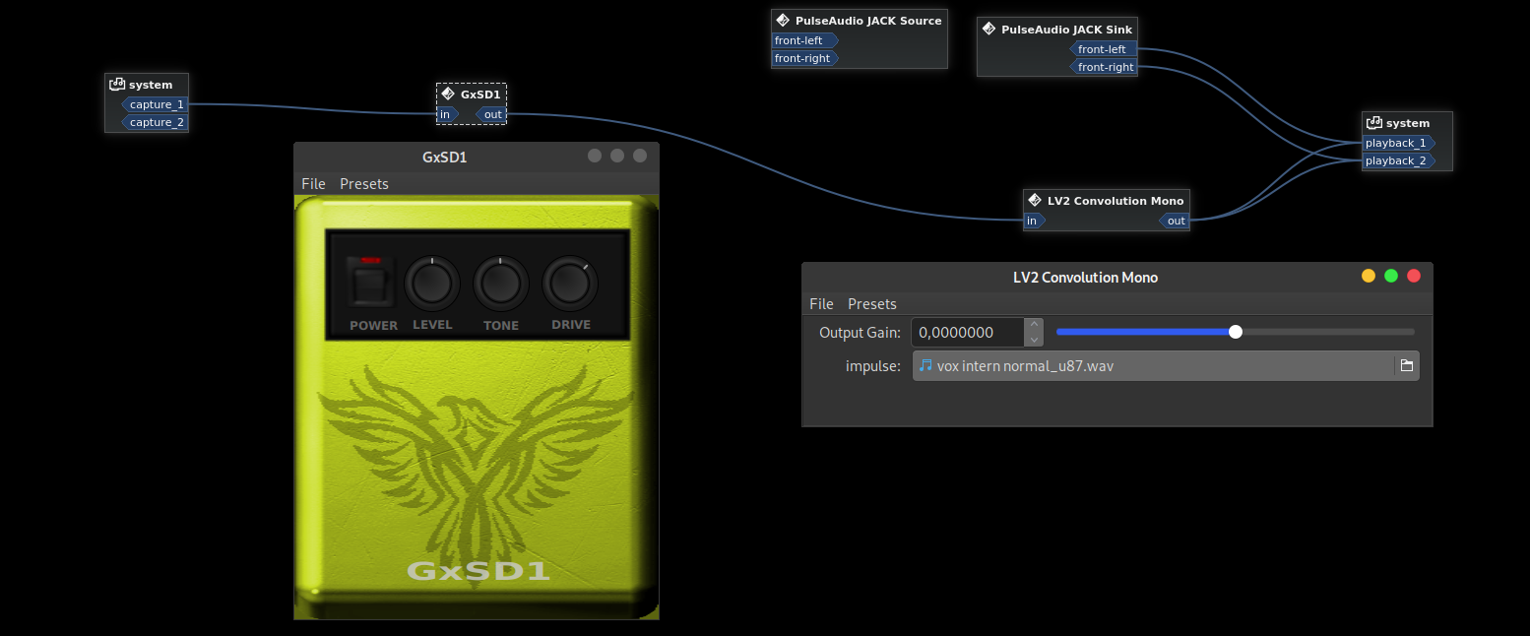Select front-left port of PulseAudio JACK Source
Image resolution: width=1530 pixels, height=636 pixels.
point(803,40)
